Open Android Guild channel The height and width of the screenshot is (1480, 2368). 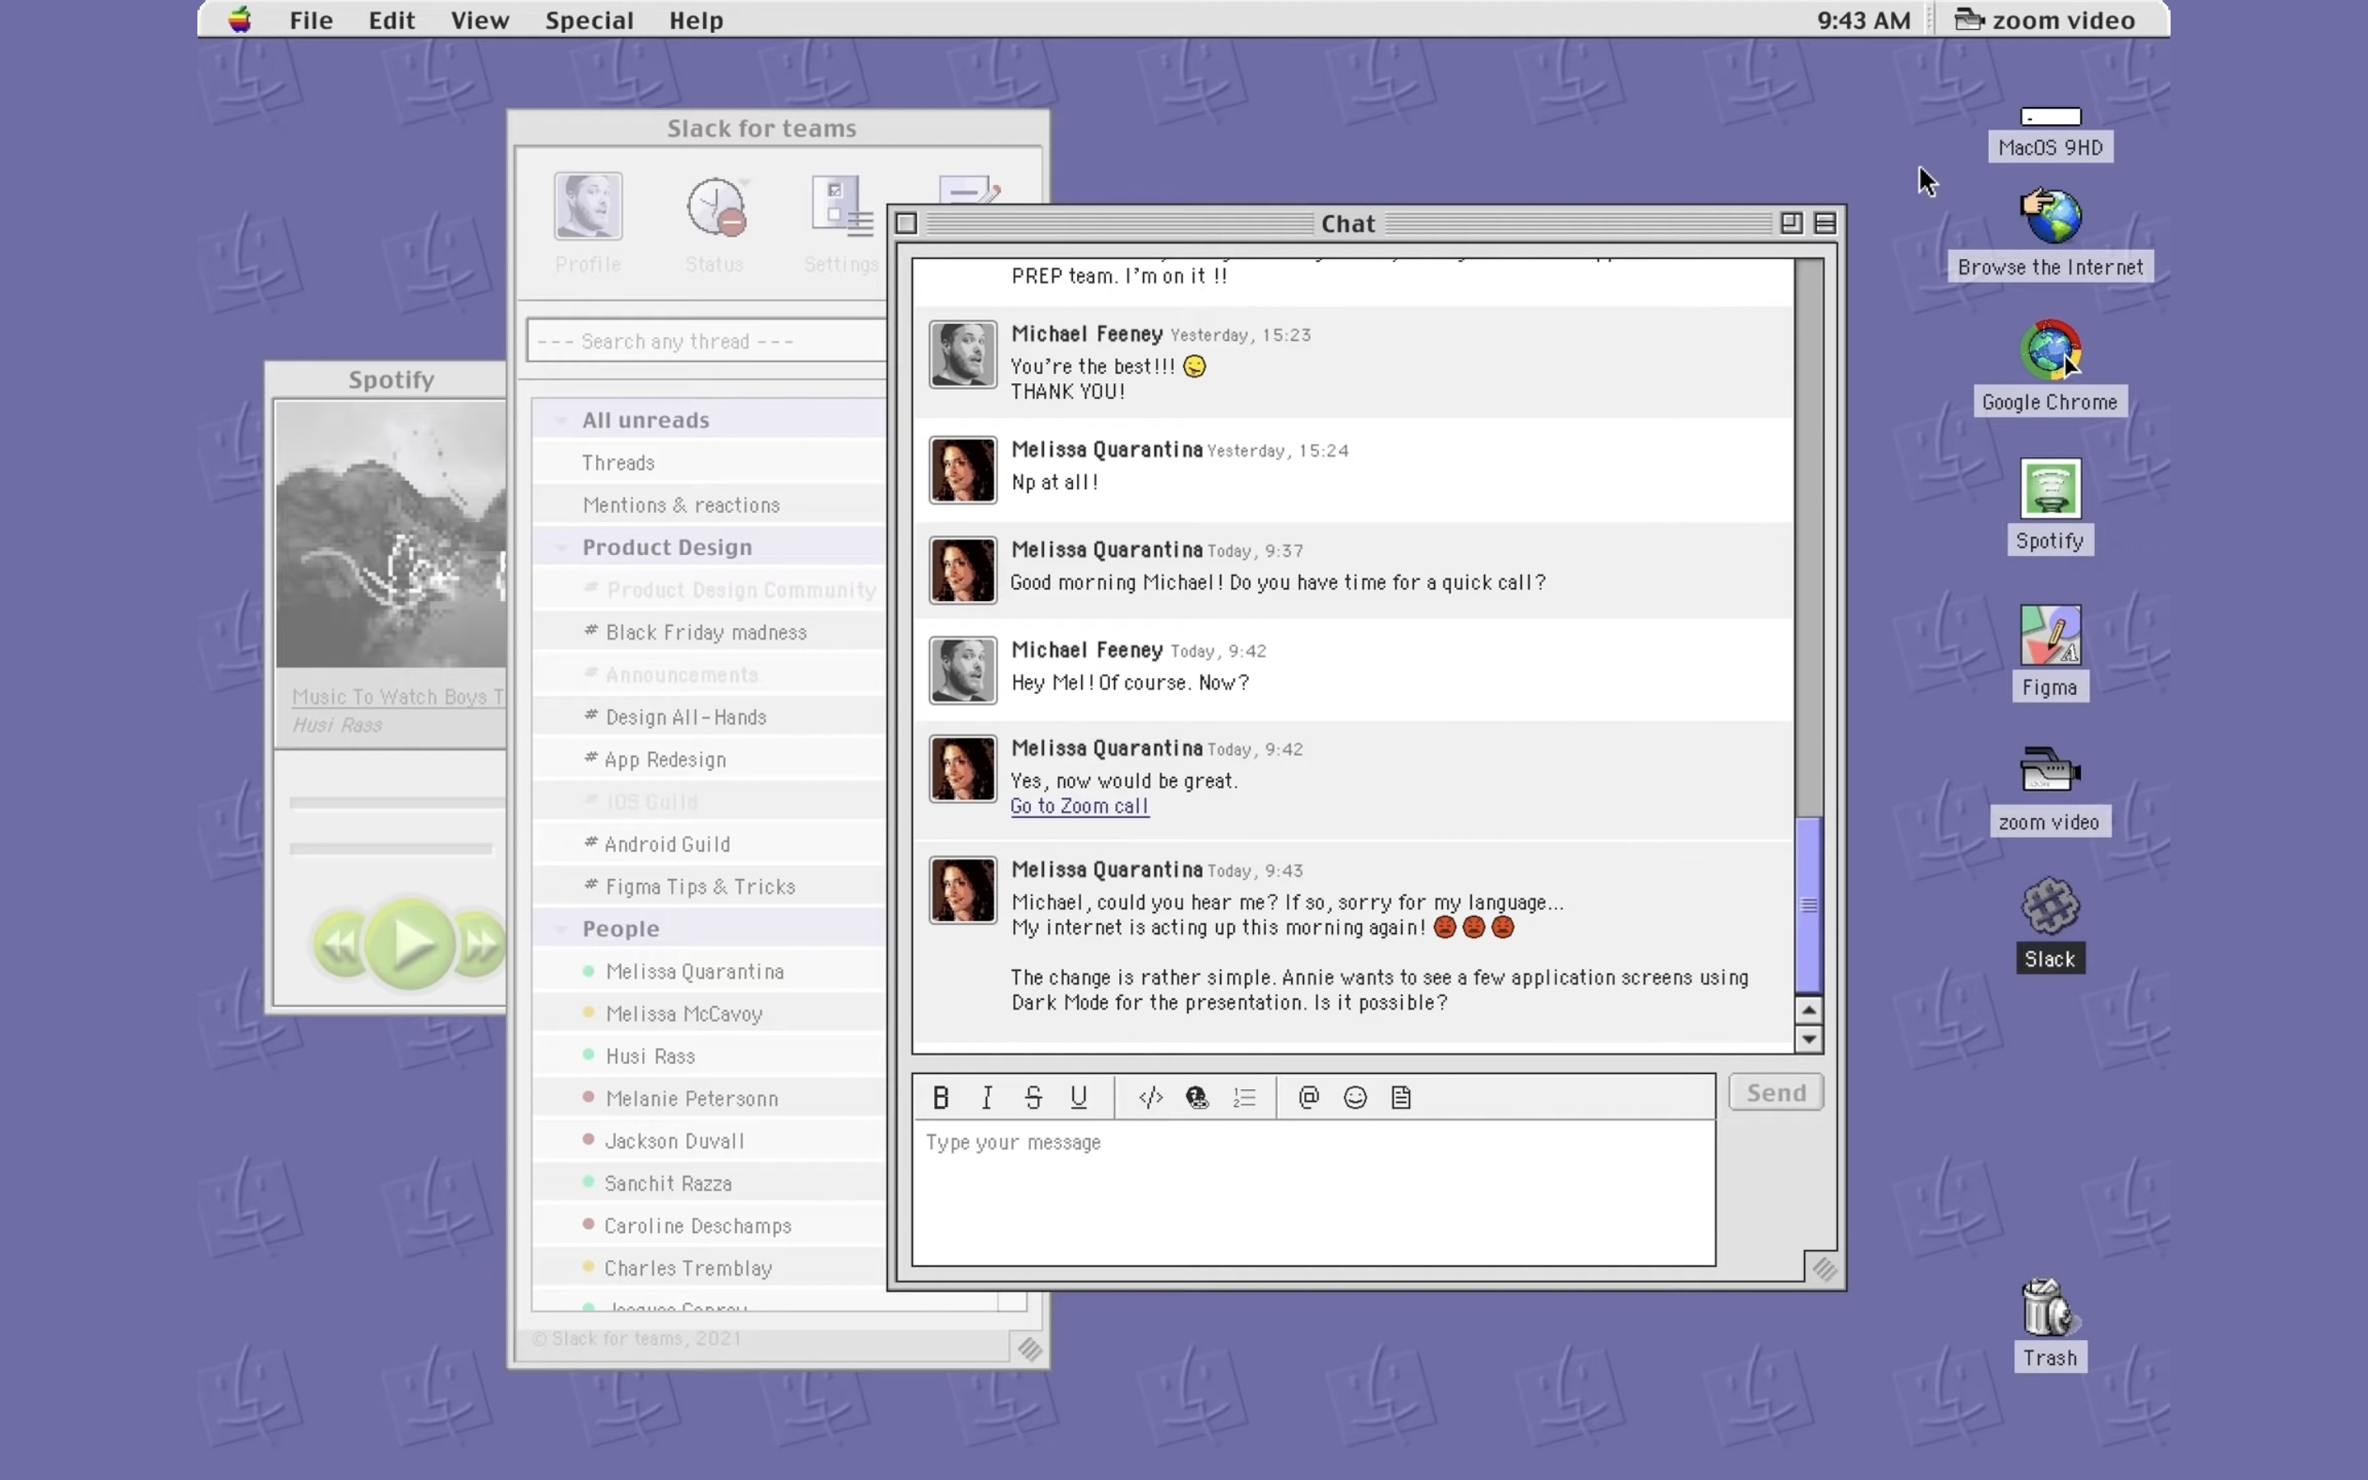tap(710, 844)
